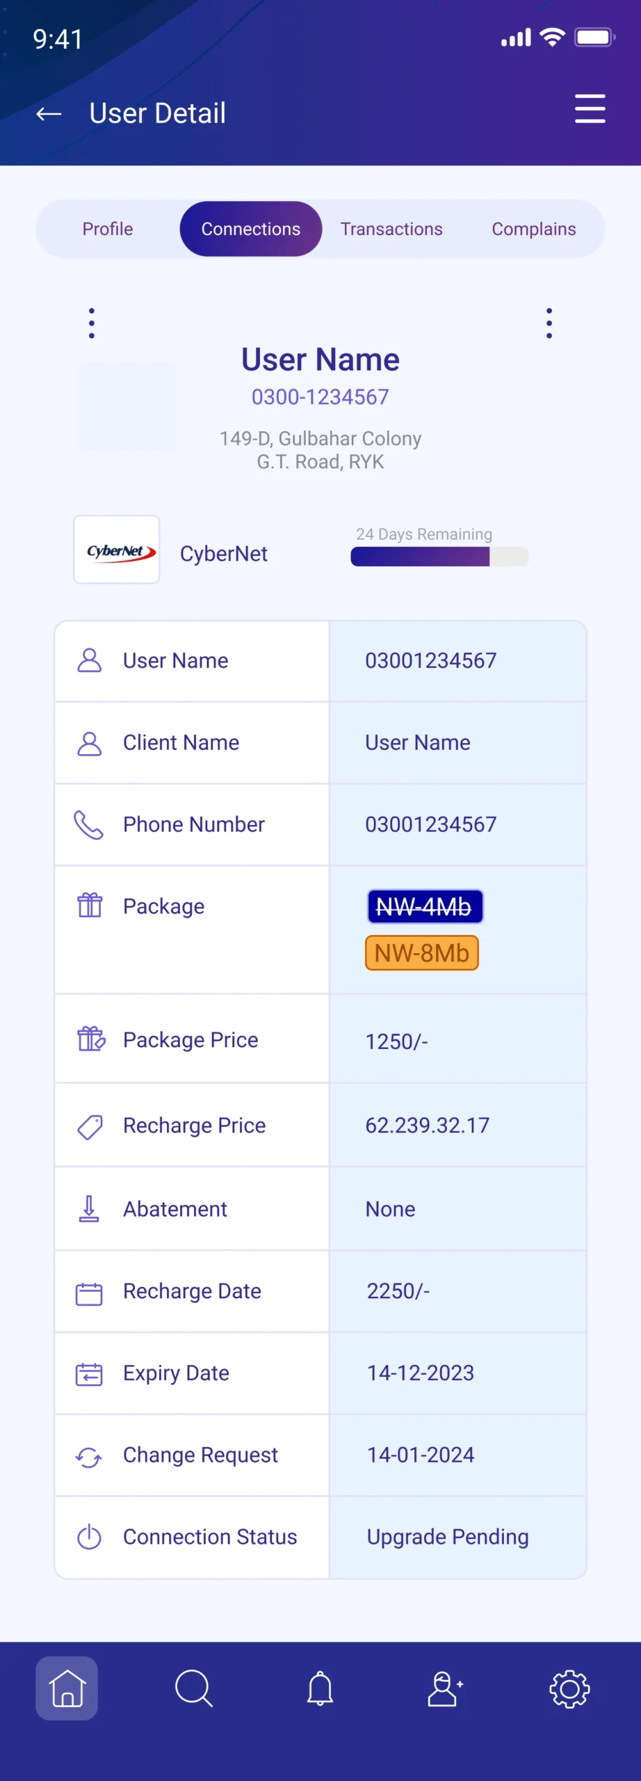Tap the NW-4Mb package badge
Image resolution: width=641 pixels, height=1781 pixels.
[425, 907]
